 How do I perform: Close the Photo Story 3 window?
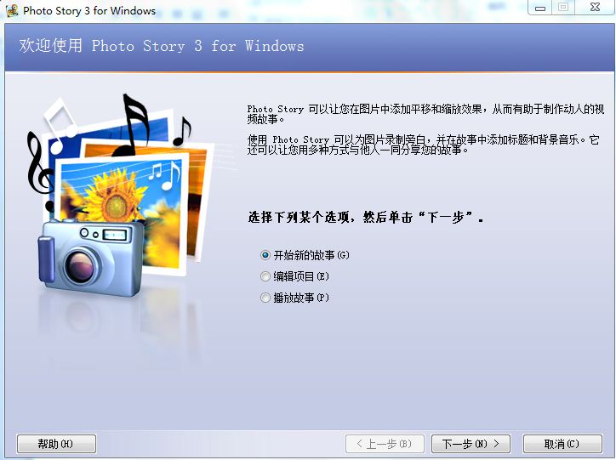[x=595, y=8]
